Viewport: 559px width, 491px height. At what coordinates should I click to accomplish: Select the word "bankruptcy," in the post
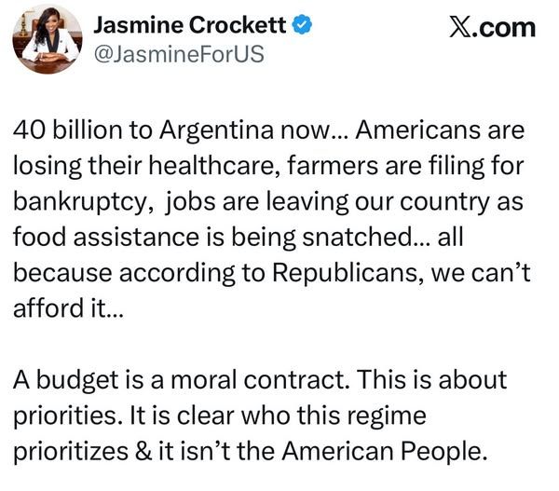click(84, 202)
